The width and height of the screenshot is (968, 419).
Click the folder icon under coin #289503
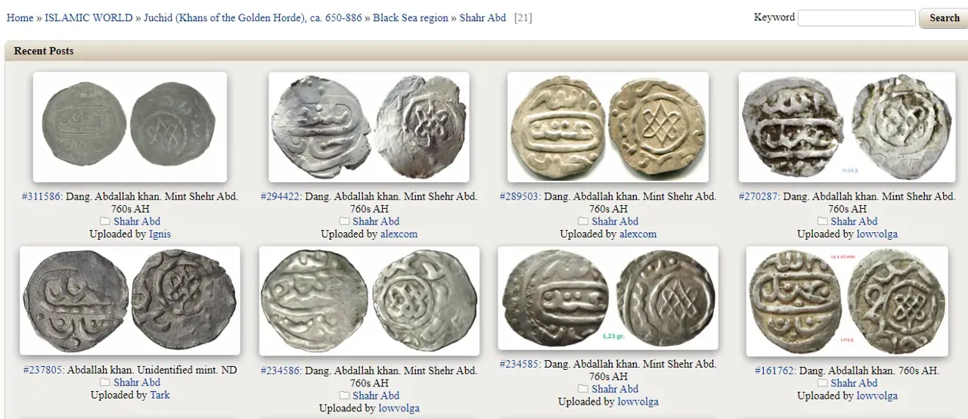tap(583, 222)
